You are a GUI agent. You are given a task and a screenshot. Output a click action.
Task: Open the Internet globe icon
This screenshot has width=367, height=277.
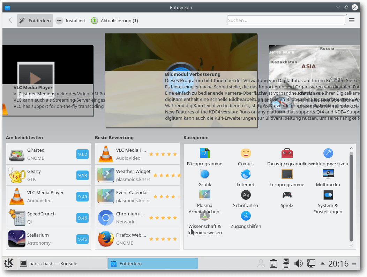click(x=246, y=174)
